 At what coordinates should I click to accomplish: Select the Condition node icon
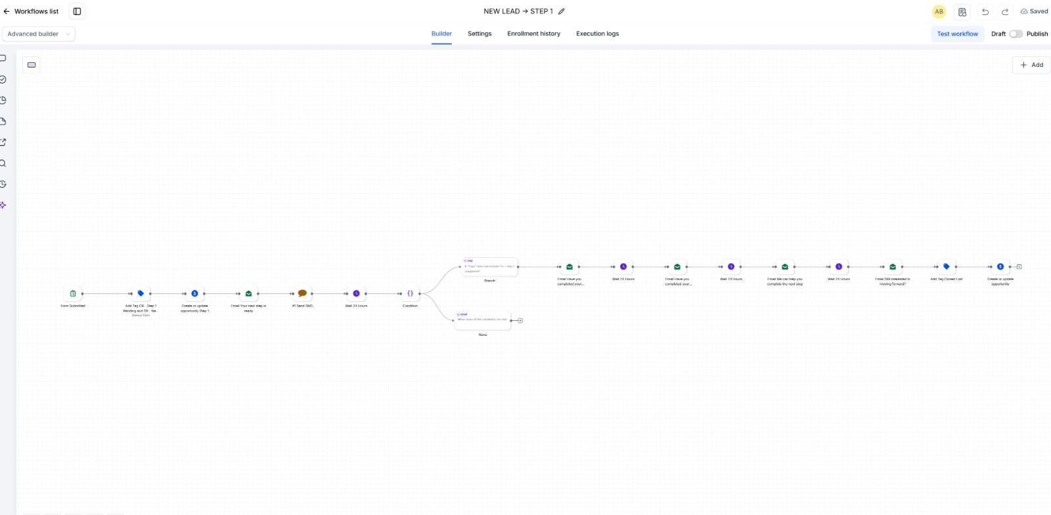(x=410, y=293)
